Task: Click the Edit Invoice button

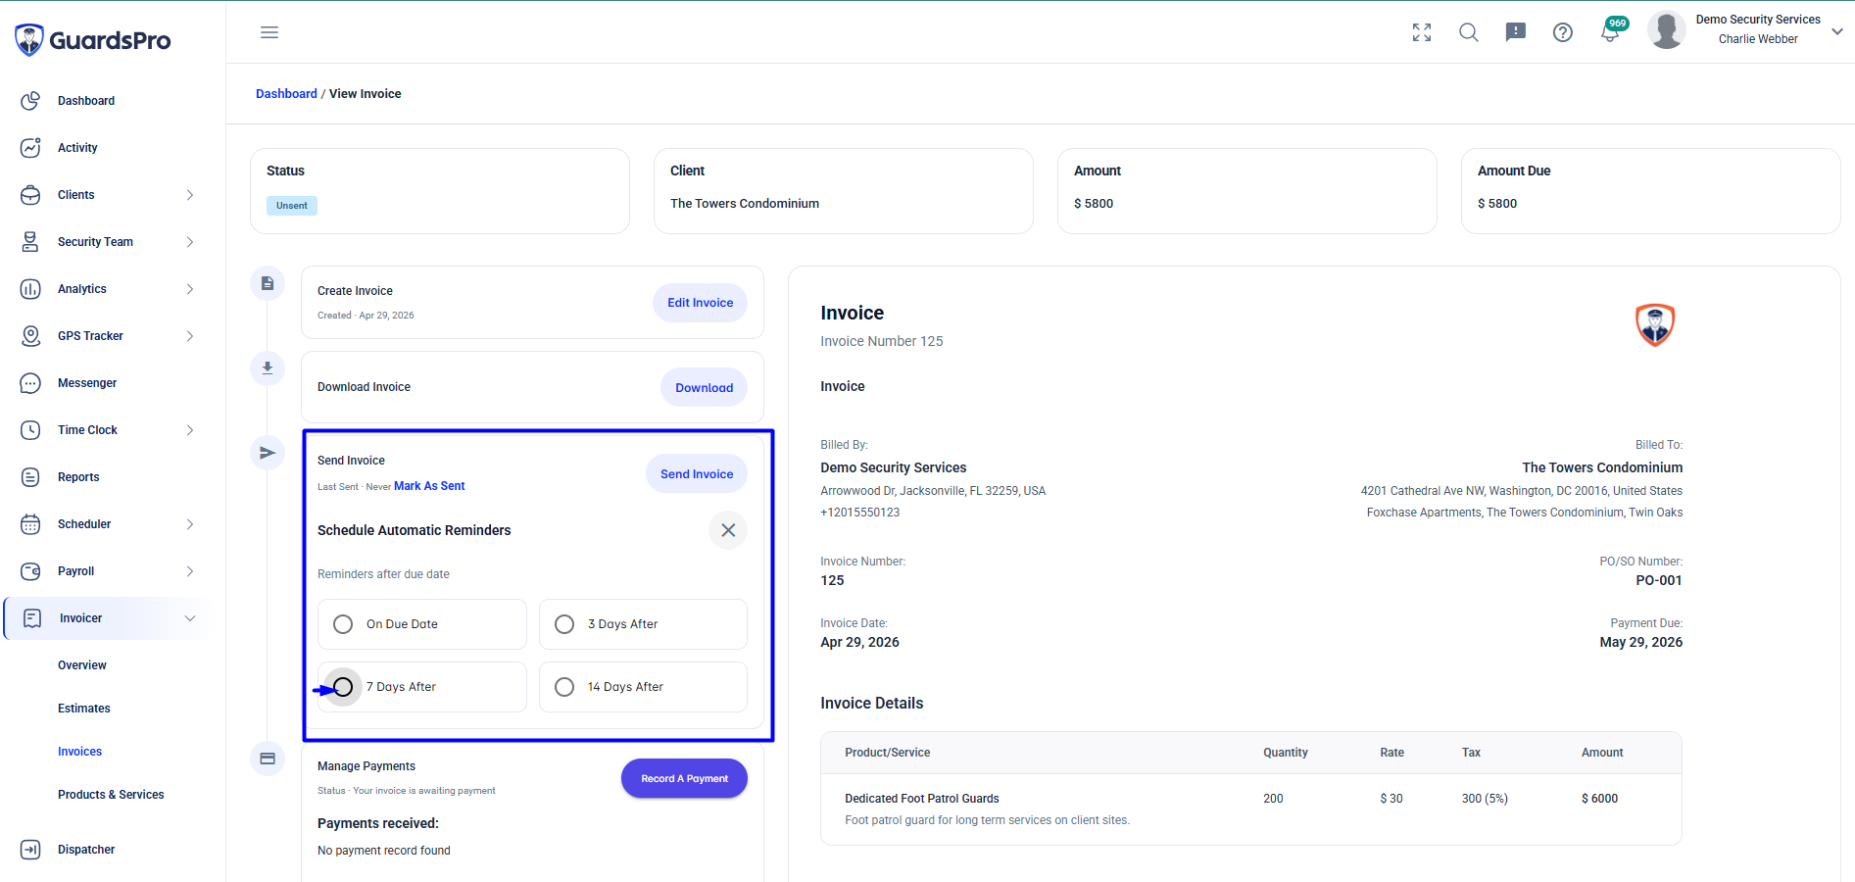Action: (x=701, y=303)
